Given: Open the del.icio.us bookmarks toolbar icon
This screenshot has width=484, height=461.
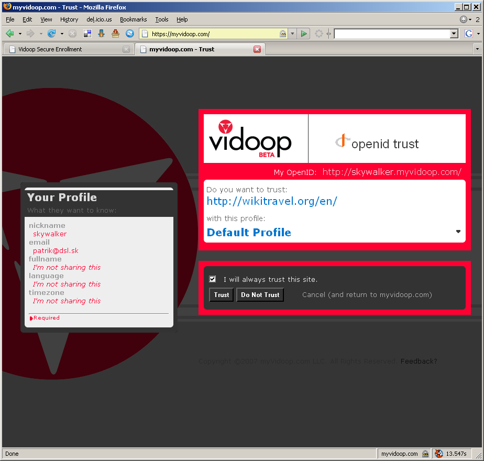Looking at the screenshot, I should click(87, 34).
